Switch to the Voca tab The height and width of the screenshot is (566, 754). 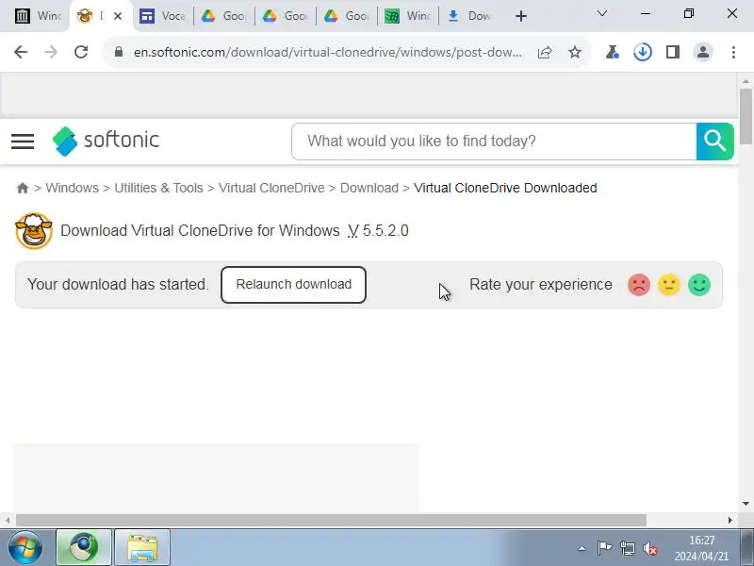pyautogui.click(x=162, y=16)
